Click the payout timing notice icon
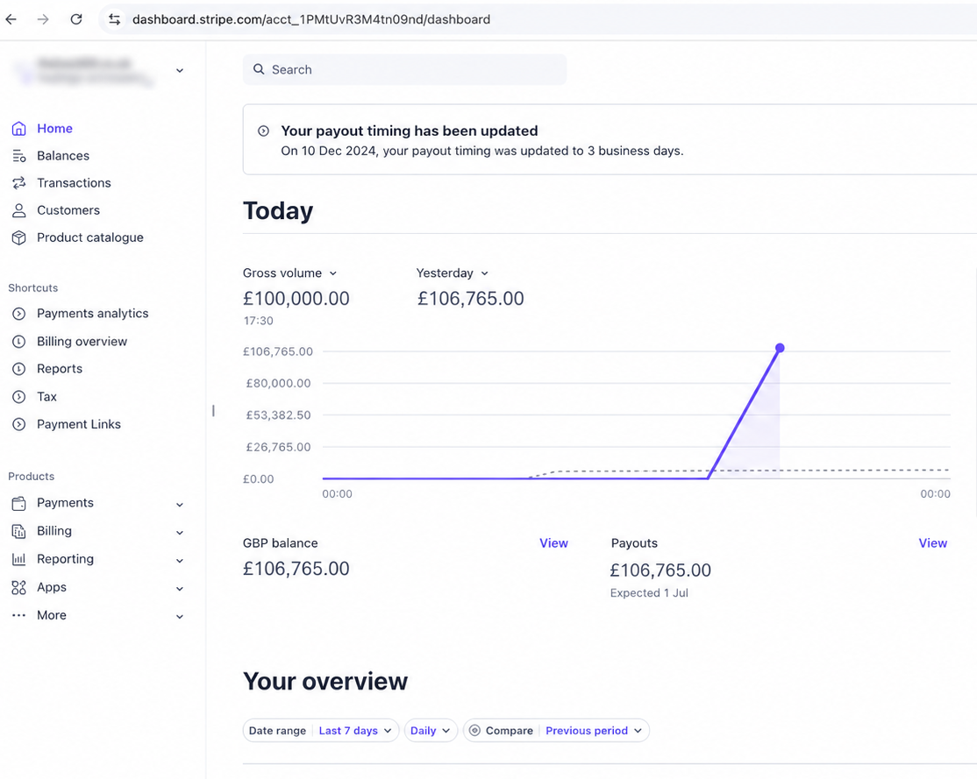 264,131
